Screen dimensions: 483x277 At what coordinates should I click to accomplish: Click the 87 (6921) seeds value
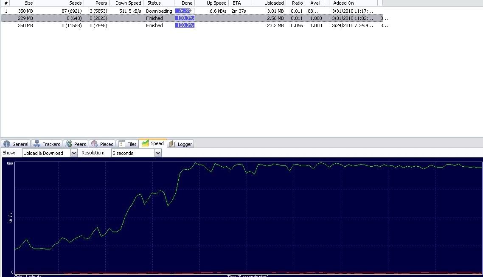coord(71,11)
